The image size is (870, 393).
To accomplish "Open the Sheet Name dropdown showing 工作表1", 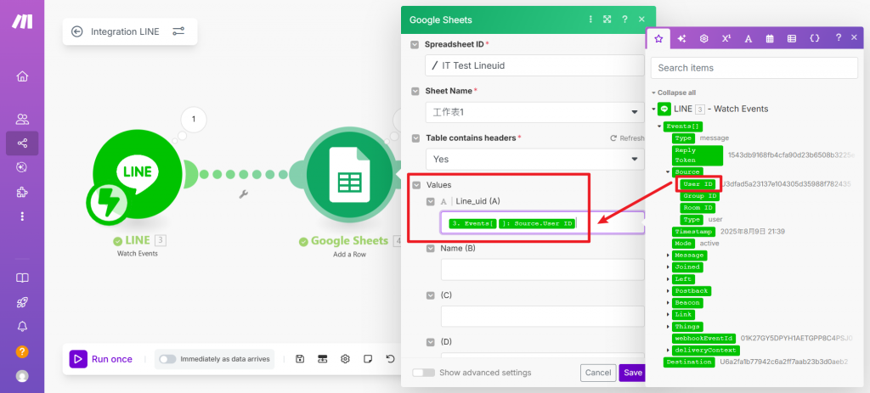I will click(534, 113).
